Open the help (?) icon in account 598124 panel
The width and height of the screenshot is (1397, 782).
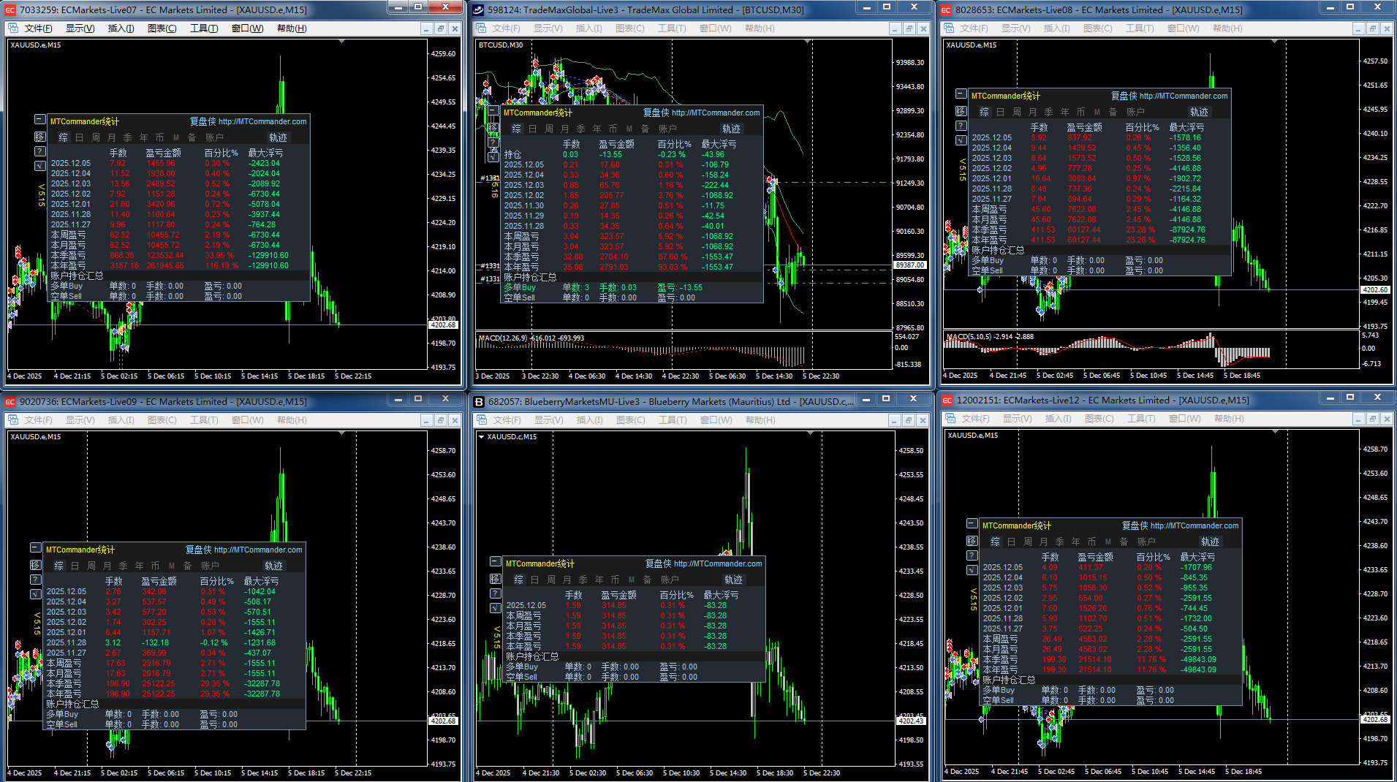[493, 143]
